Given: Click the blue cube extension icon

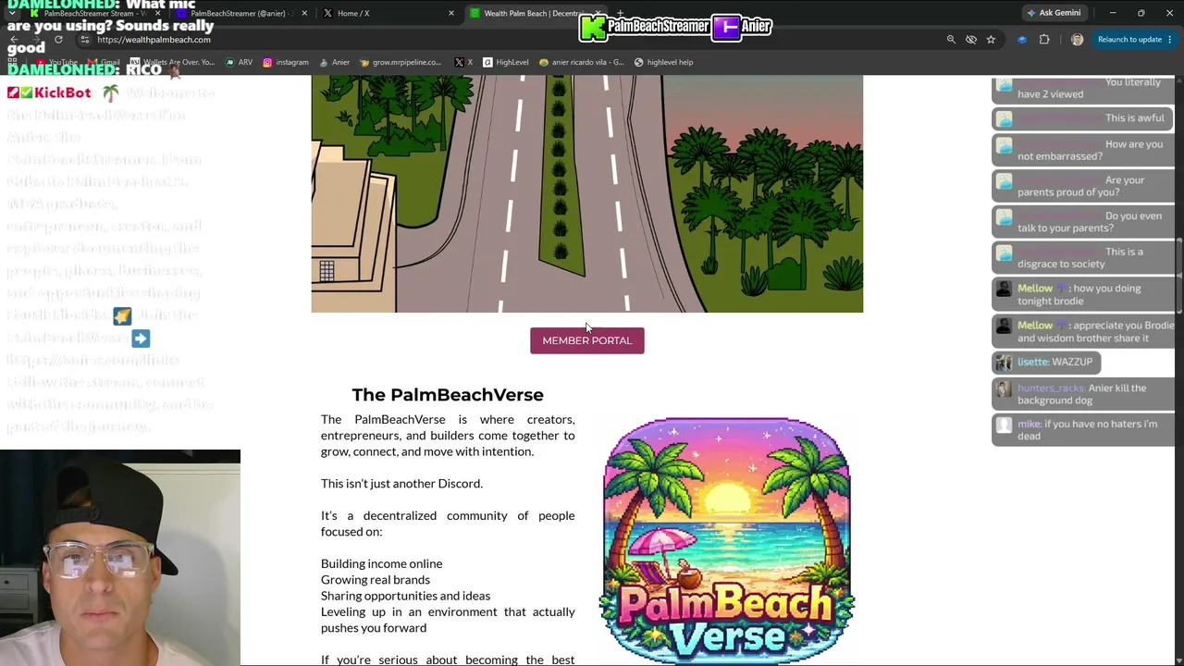Looking at the screenshot, I should (x=1022, y=40).
